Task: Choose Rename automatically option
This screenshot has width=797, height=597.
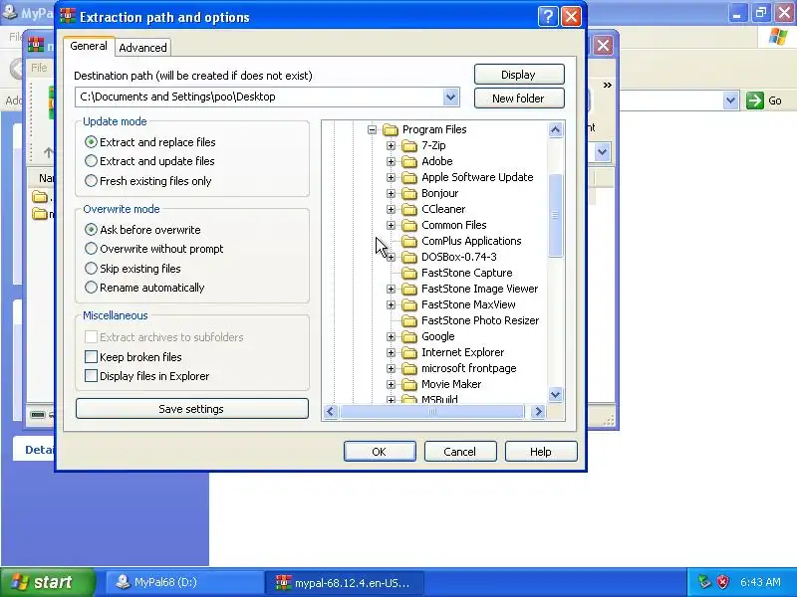Action: 144,288
